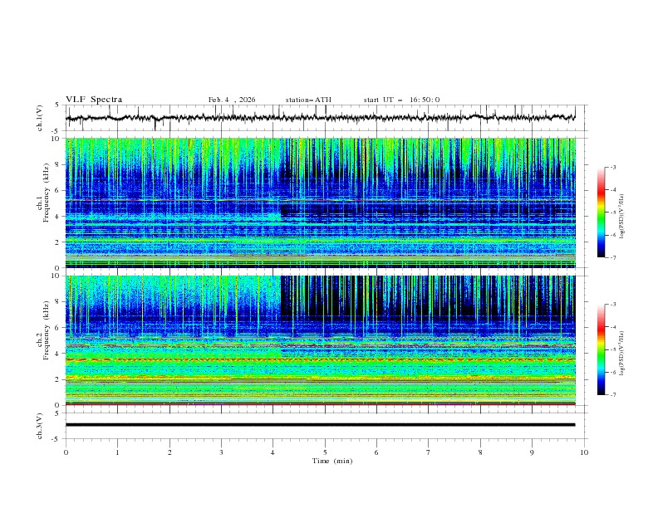Viewport: 658px width, 508px height.
Task: Click ch.2 colorbar log(PSD) label
Action: [621, 353]
